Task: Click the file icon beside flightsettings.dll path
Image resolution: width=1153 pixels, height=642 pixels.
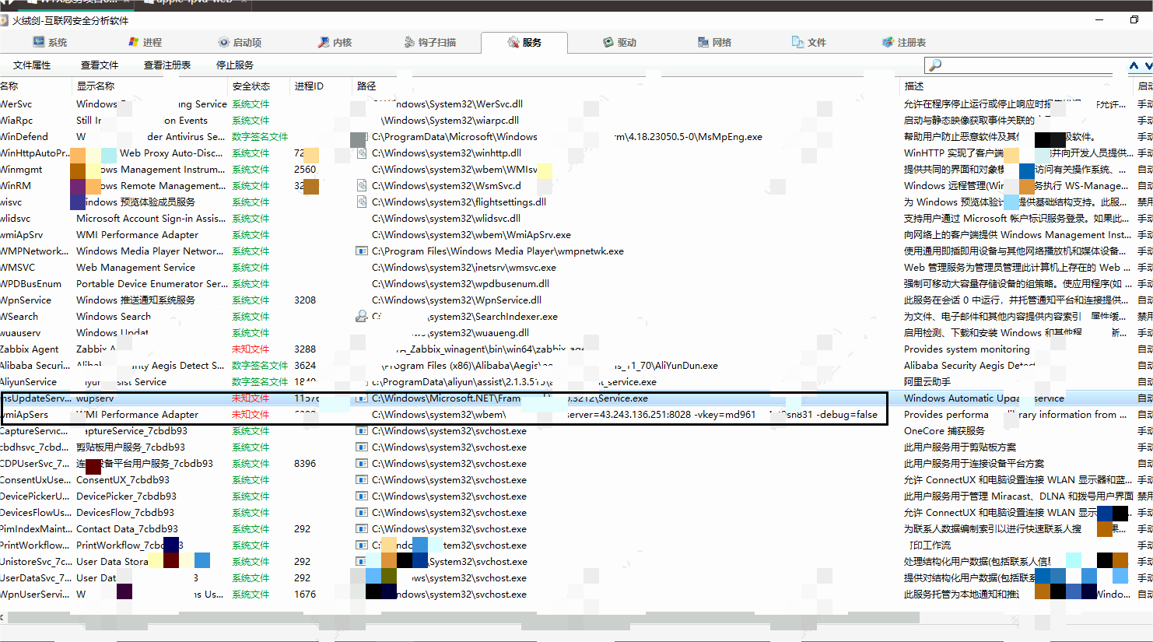Action: (362, 202)
